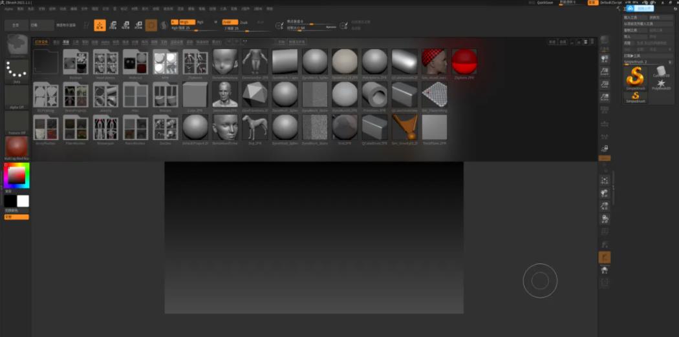Toggle the Mrgb channel button
The width and height of the screenshot is (679, 337).
(x=187, y=22)
